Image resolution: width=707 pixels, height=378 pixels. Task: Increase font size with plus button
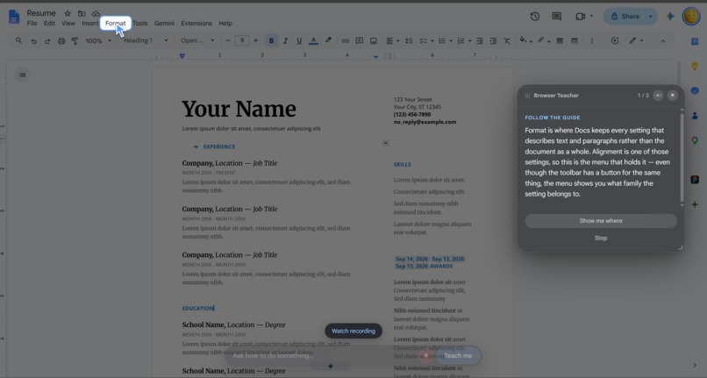(x=255, y=40)
